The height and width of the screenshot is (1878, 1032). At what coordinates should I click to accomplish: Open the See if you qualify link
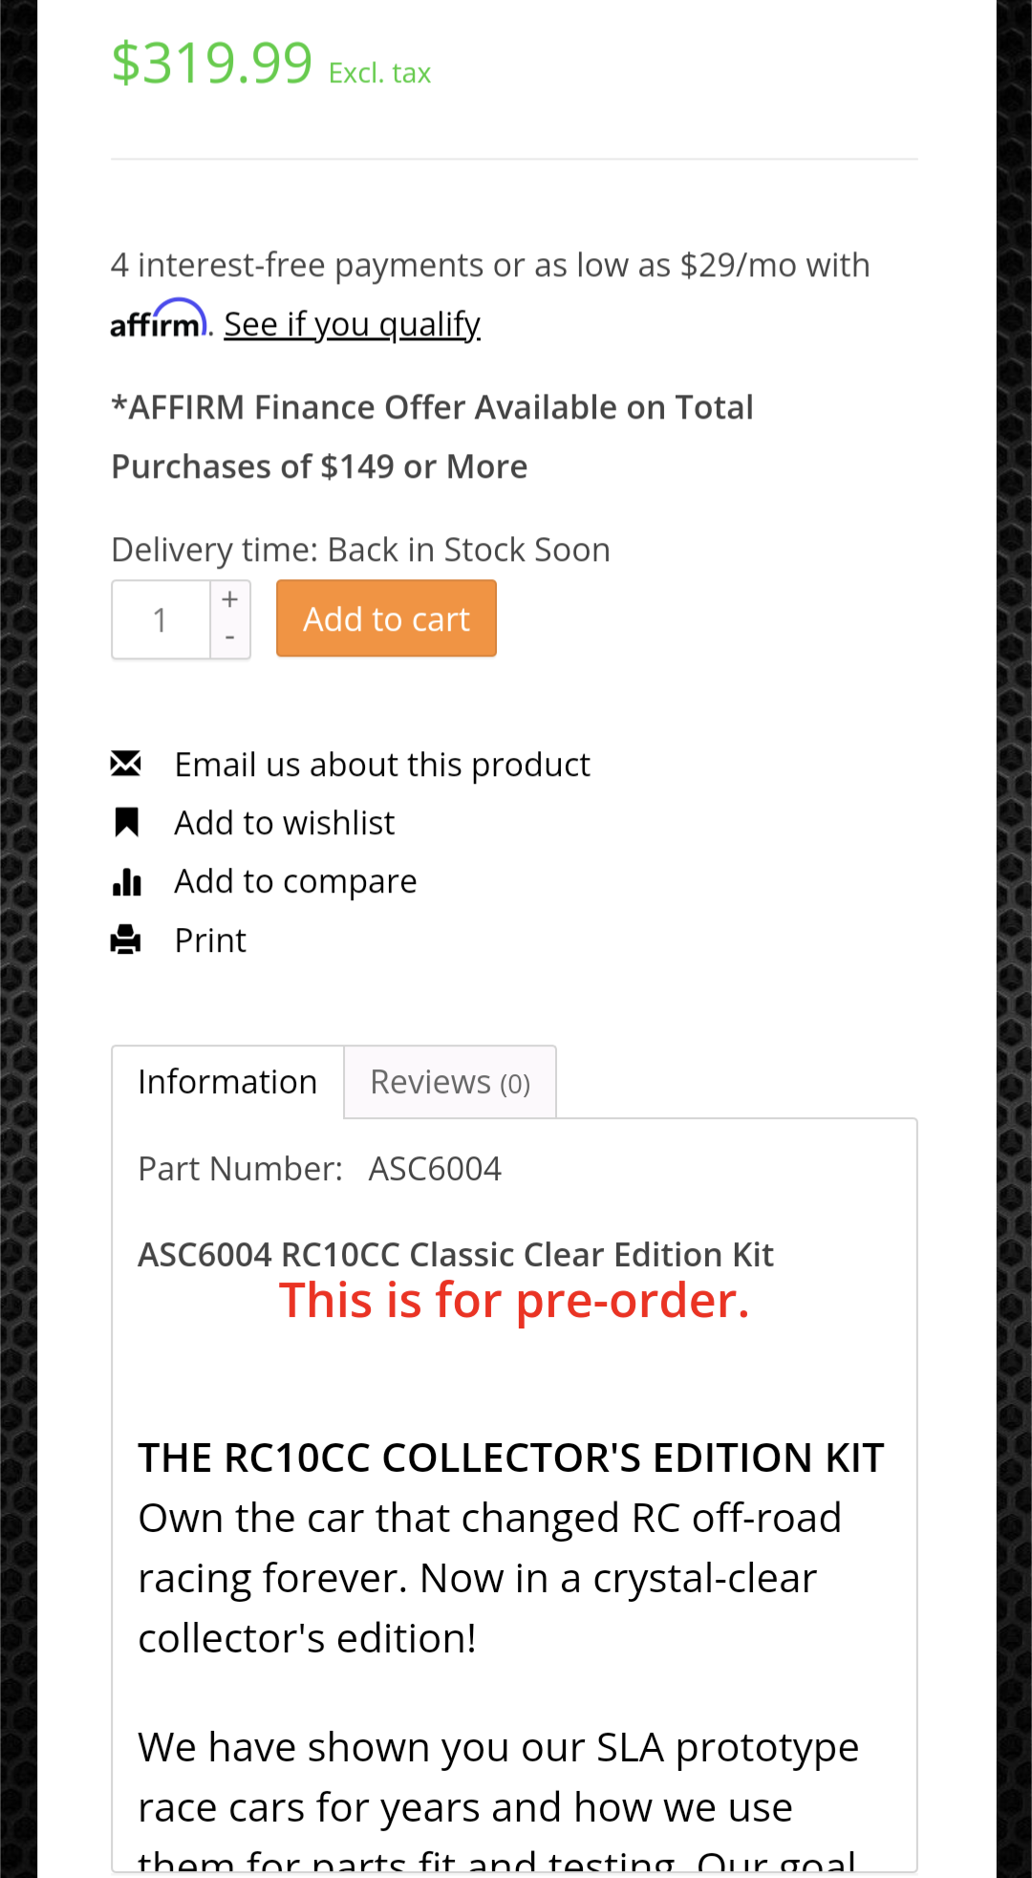352,324
